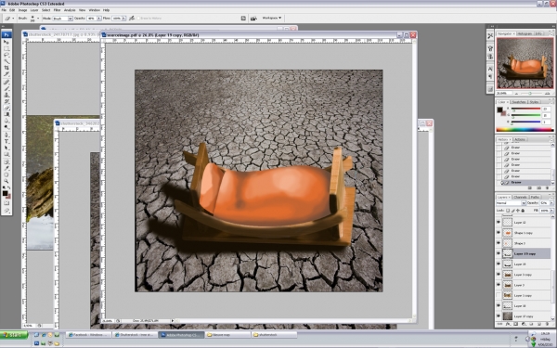Change screen mode at toolbox bottom

click(6, 211)
